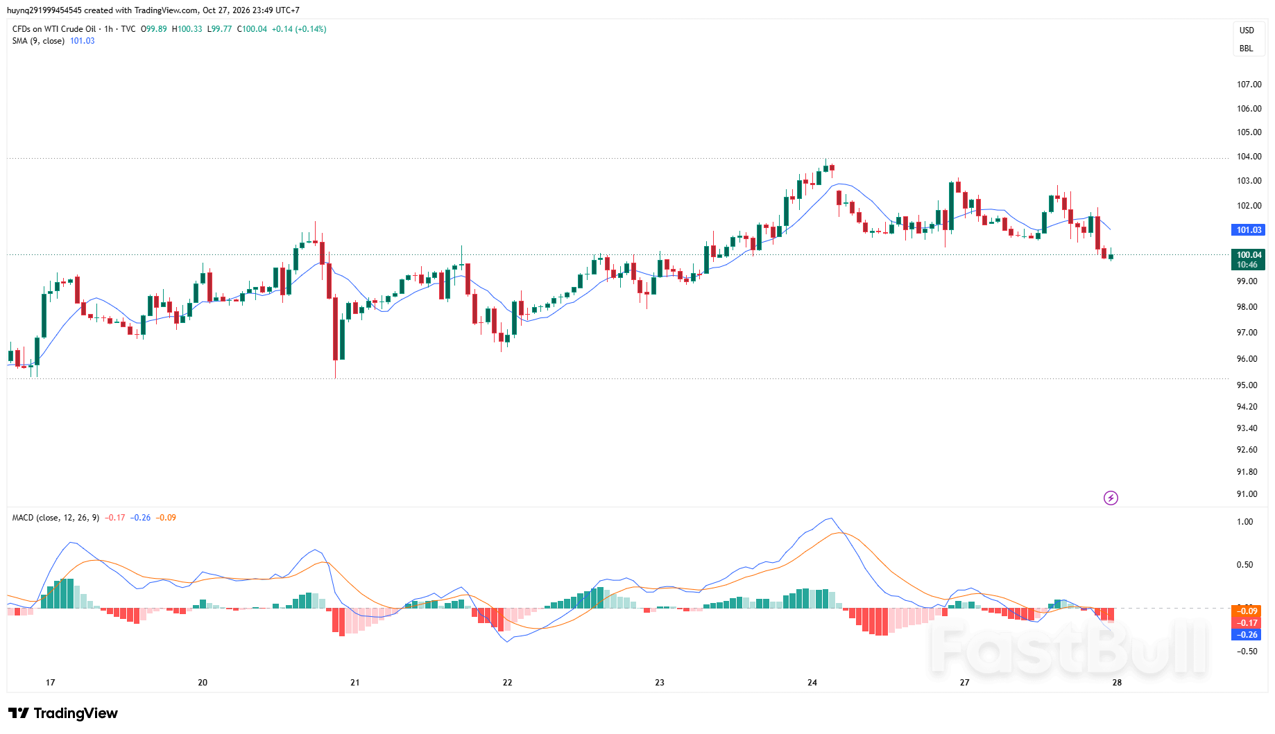The width and height of the screenshot is (1275, 734).
Task: Click the date label 23 on time axis
Action: coord(660,683)
